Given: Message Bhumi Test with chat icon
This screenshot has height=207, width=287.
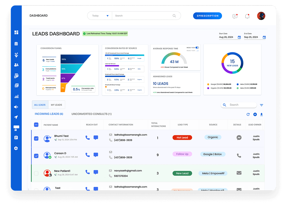Looking at the screenshot, I should tap(96, 137).
